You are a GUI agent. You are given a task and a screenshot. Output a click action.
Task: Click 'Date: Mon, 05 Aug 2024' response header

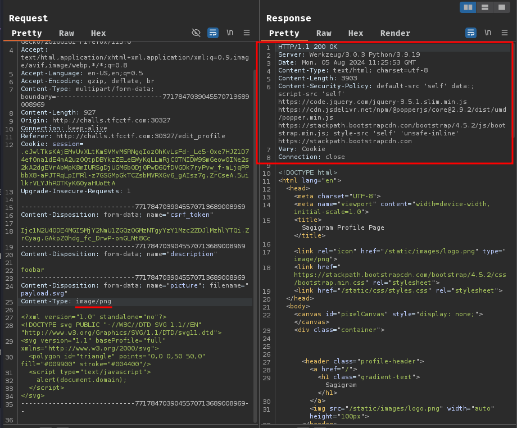coord(347,62)
